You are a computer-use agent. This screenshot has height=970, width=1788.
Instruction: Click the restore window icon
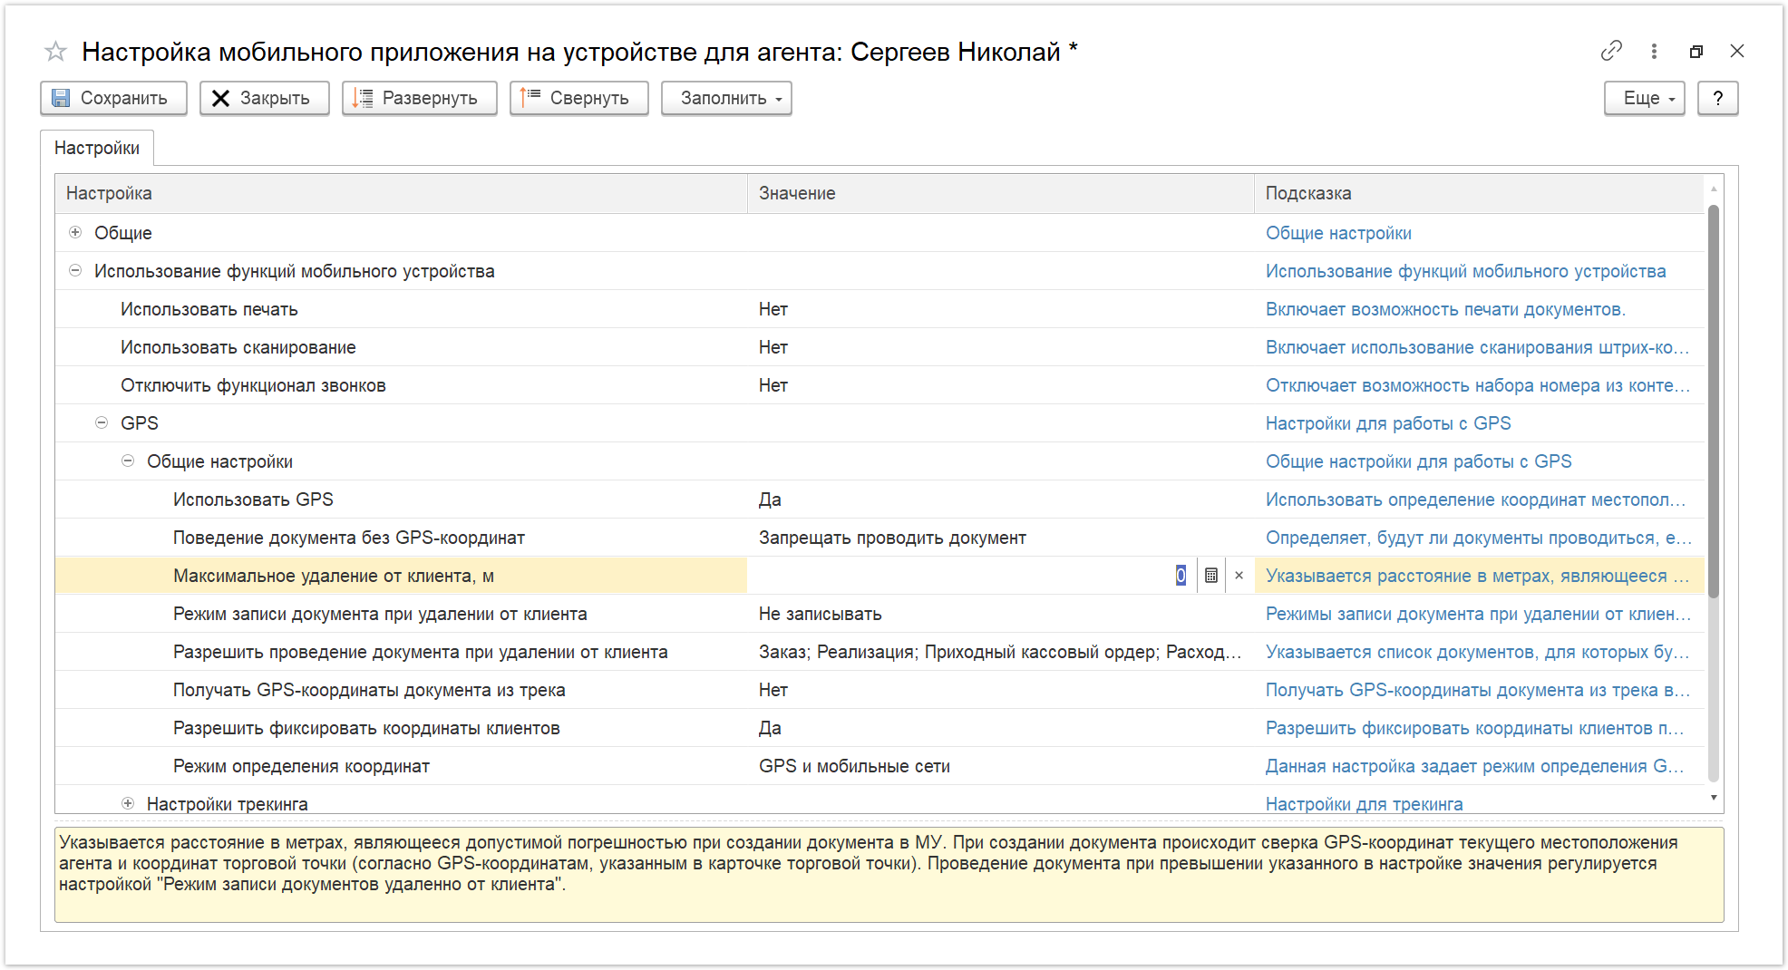click(1696, 52)
